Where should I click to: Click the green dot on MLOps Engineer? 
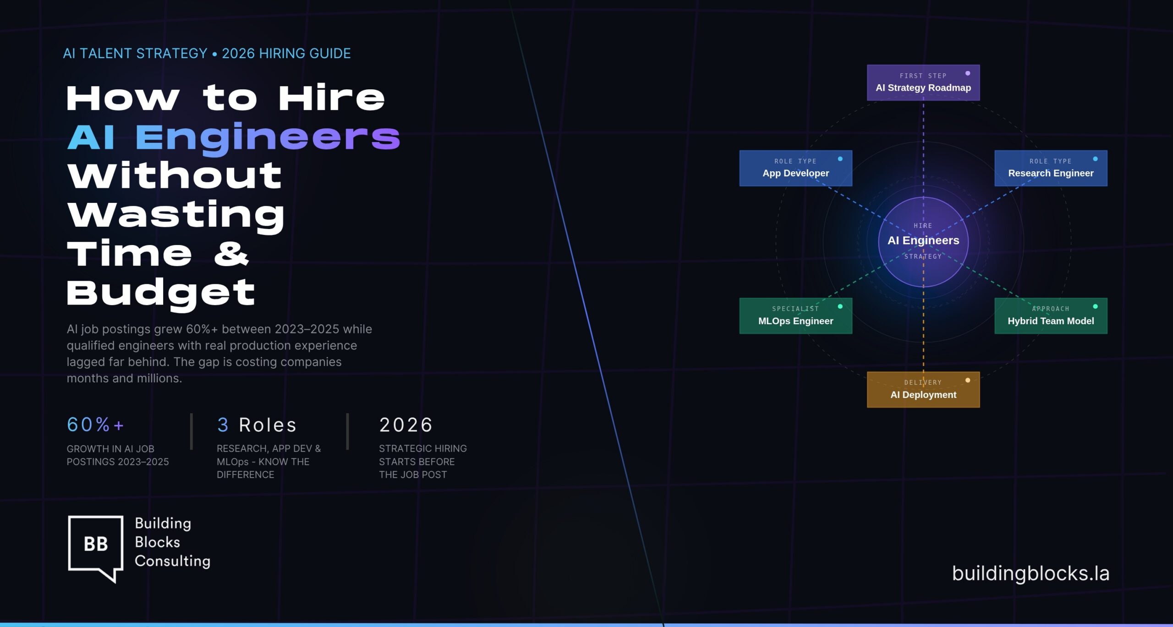click(840, 306)
